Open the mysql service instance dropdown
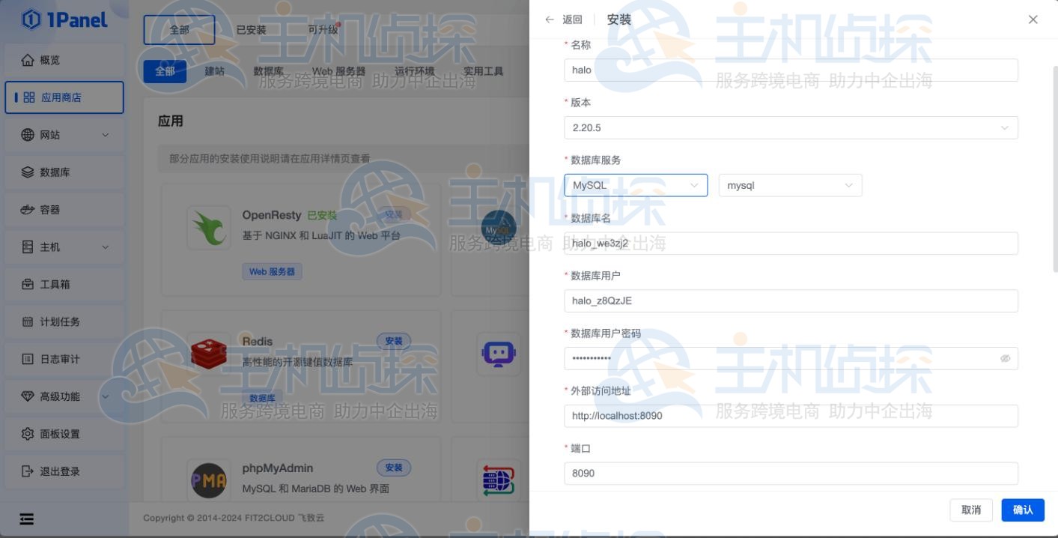This screenshot has height=538, width=1058. 790,185
